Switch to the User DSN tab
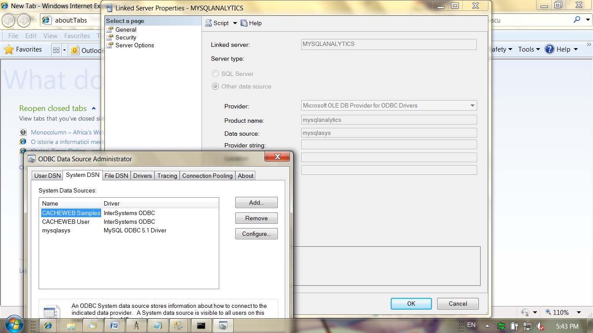This screenshot has height=333, width=593. coord(47,176)
